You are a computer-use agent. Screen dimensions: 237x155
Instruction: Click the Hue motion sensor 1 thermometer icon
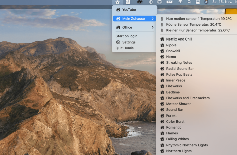tap(162, 19)
